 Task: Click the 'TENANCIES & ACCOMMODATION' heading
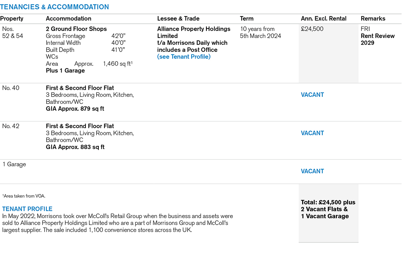[55, 7]
